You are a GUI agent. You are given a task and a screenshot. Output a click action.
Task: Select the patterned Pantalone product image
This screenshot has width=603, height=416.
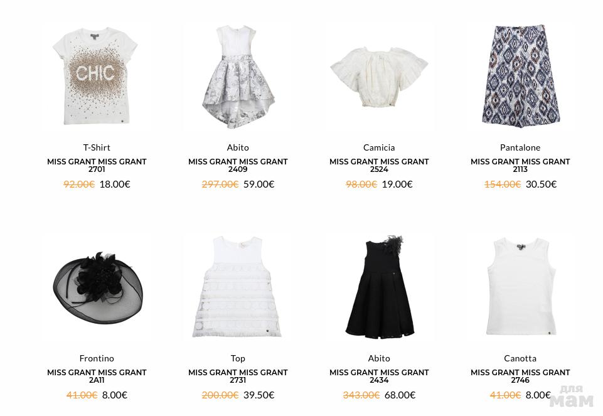coord(520,77)
